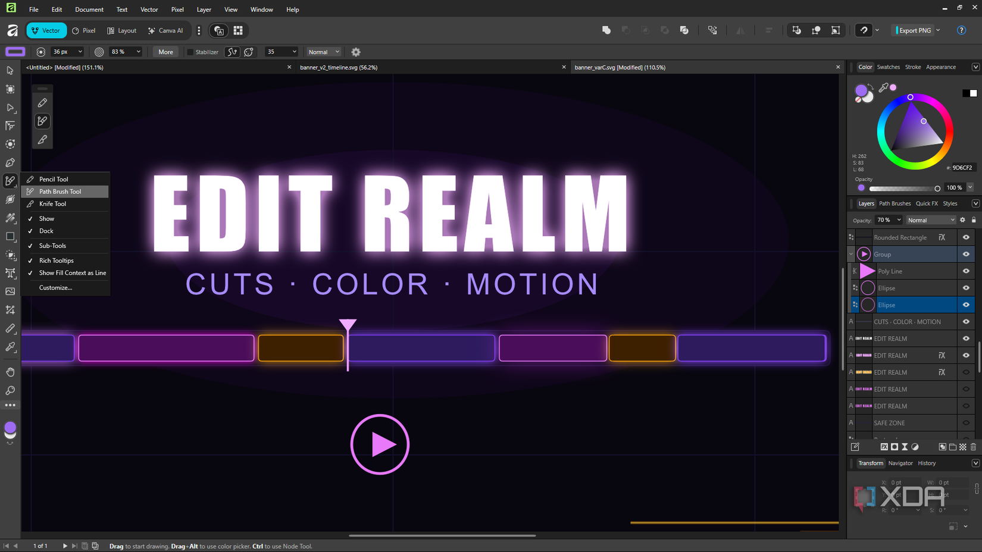Open the Export PNG options arrow
Viewport: 982px width, 552px height.
click(x=938, y=30)
